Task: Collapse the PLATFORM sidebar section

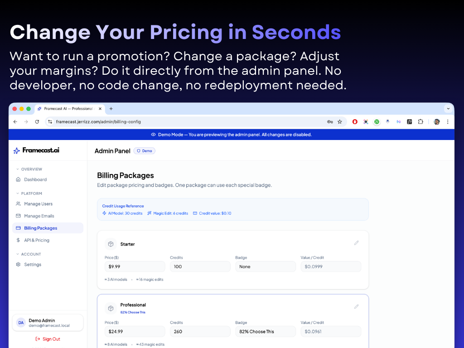Action: pyautogui.click(x=29, y=193)
